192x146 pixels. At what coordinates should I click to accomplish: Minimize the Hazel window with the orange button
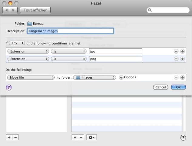(x=10, y=3)
